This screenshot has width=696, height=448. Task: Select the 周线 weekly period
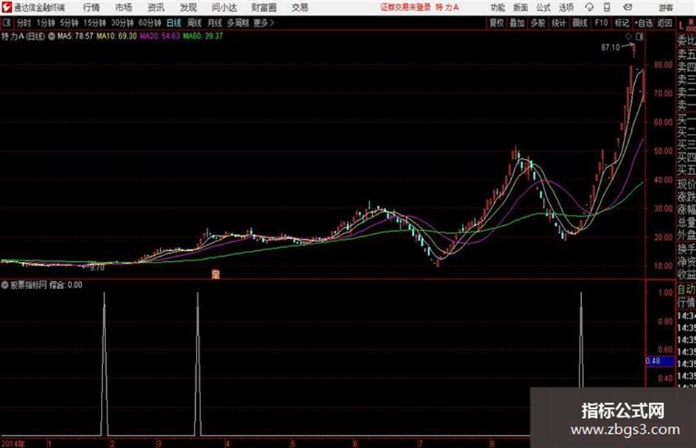(x=194, y=23)
